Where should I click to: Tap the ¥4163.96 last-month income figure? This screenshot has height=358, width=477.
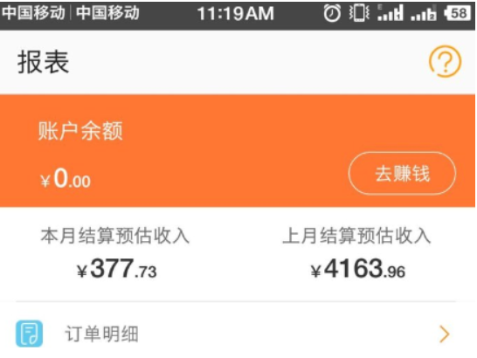coord(358,268)
